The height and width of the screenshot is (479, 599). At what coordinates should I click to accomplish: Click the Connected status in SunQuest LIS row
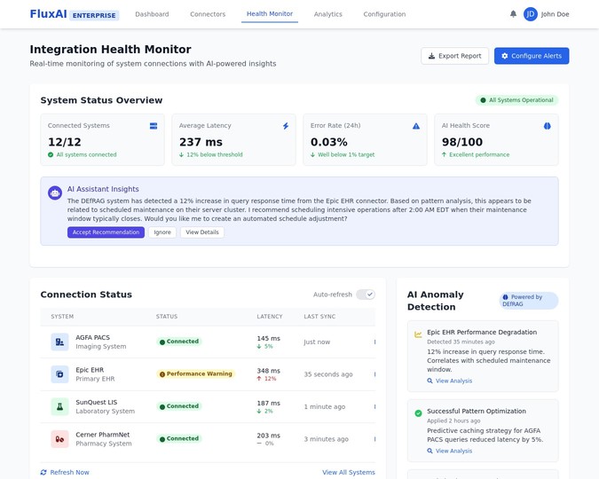179,406
